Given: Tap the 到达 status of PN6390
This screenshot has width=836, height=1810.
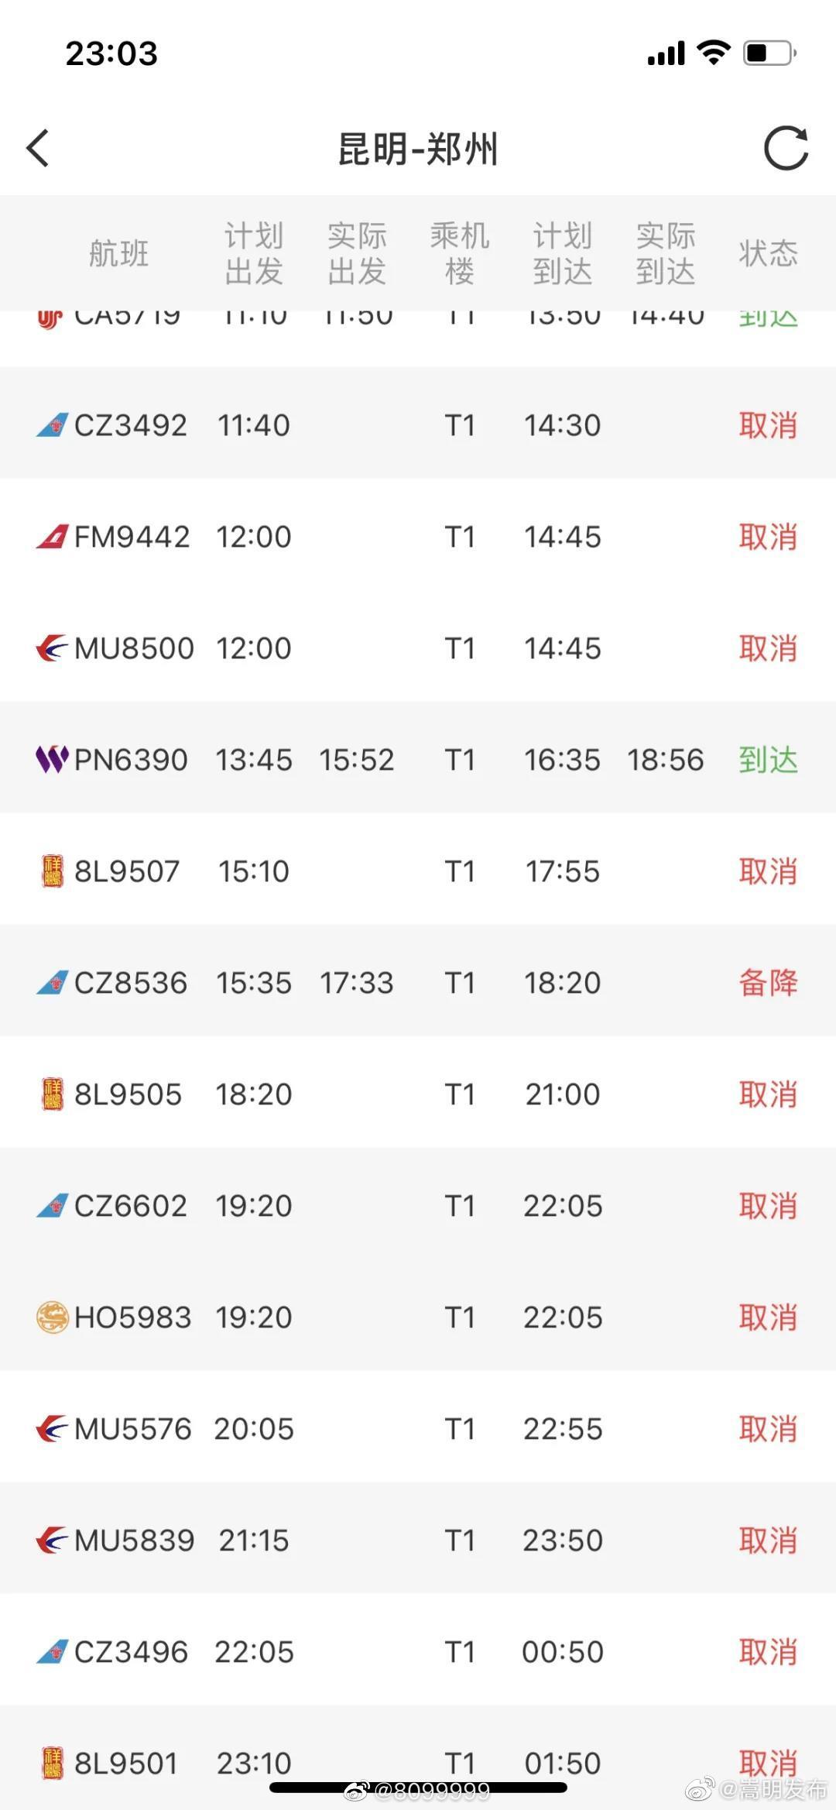Looking at the screenshot, I should [767, 760].
